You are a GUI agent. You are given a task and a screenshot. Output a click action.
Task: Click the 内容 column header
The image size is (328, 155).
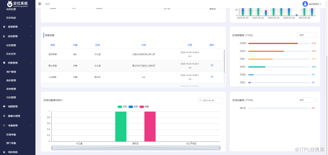(x=144, y=45)
